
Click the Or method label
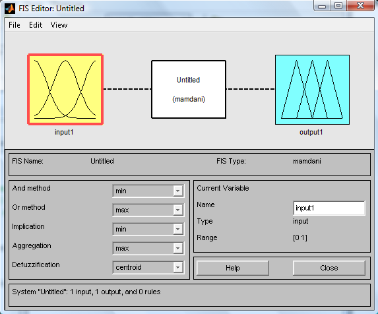[x=28, y=207]
